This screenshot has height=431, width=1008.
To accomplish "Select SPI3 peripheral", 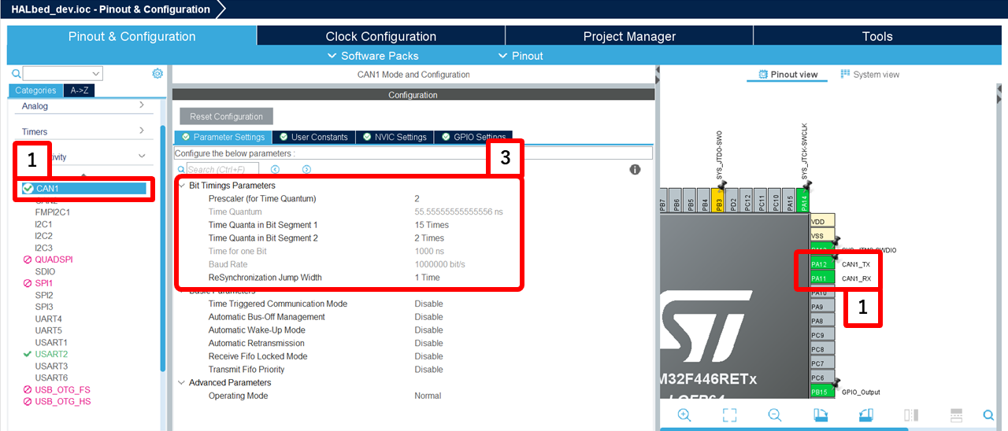I will click(43, 307).
